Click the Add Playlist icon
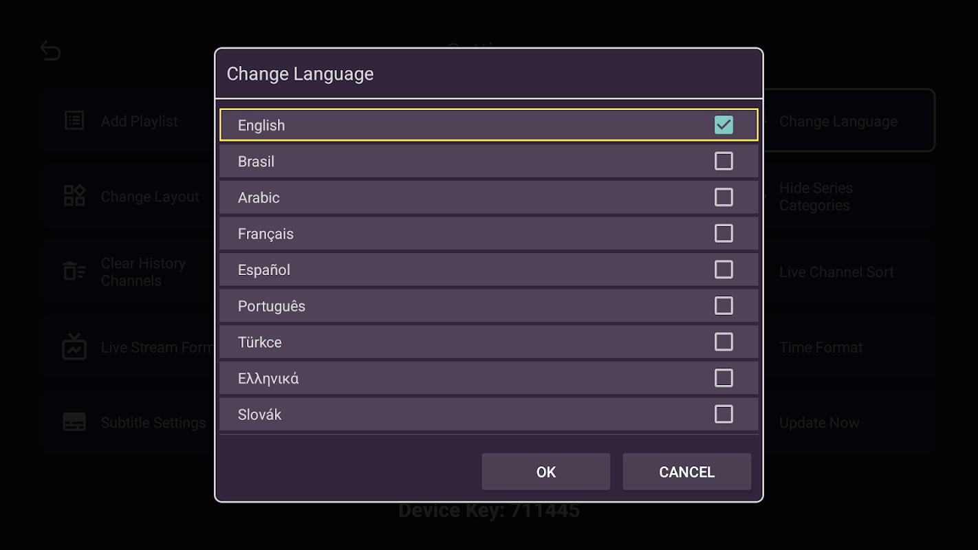The image size is (978, 550). tap(74, 121)
